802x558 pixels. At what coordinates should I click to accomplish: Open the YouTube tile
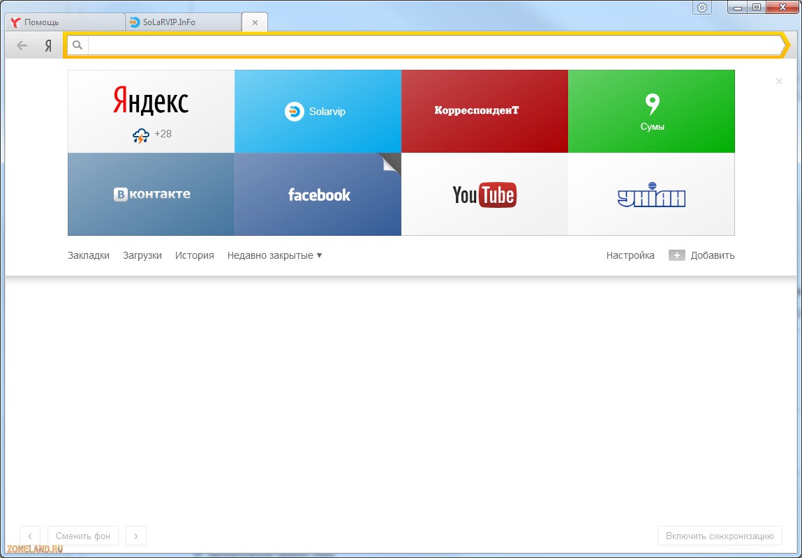[484, 194]
